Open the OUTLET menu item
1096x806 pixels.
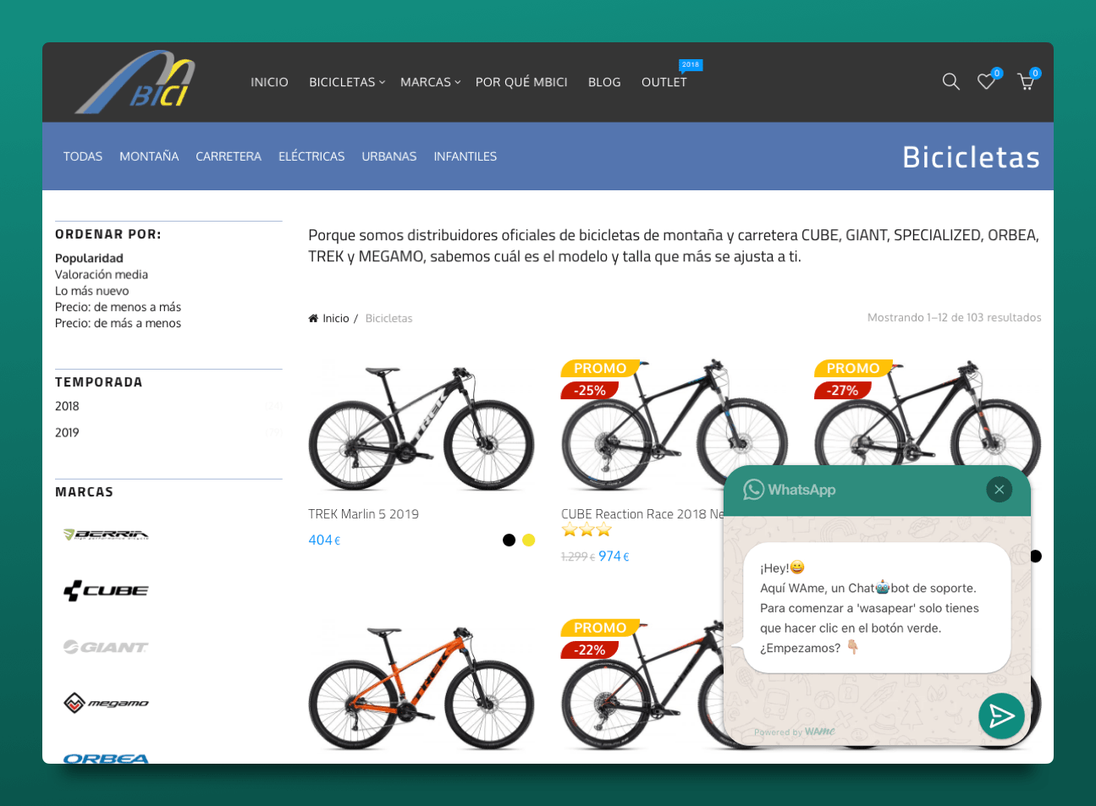point(664,82)
